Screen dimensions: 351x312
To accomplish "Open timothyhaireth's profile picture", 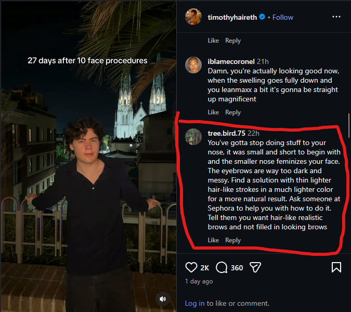I will [x=193, y=17].
